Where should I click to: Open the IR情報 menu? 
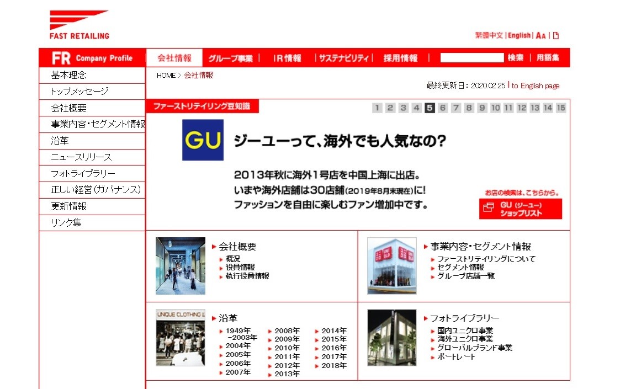(x=287, y=57)
